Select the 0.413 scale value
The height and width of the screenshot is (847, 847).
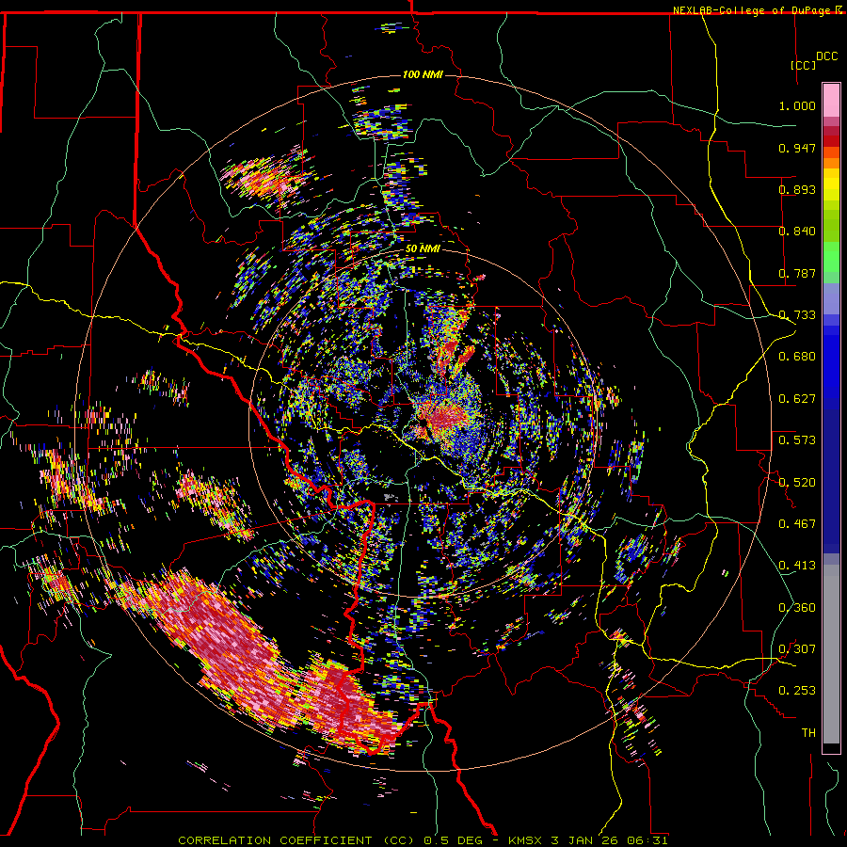[797, 566]
